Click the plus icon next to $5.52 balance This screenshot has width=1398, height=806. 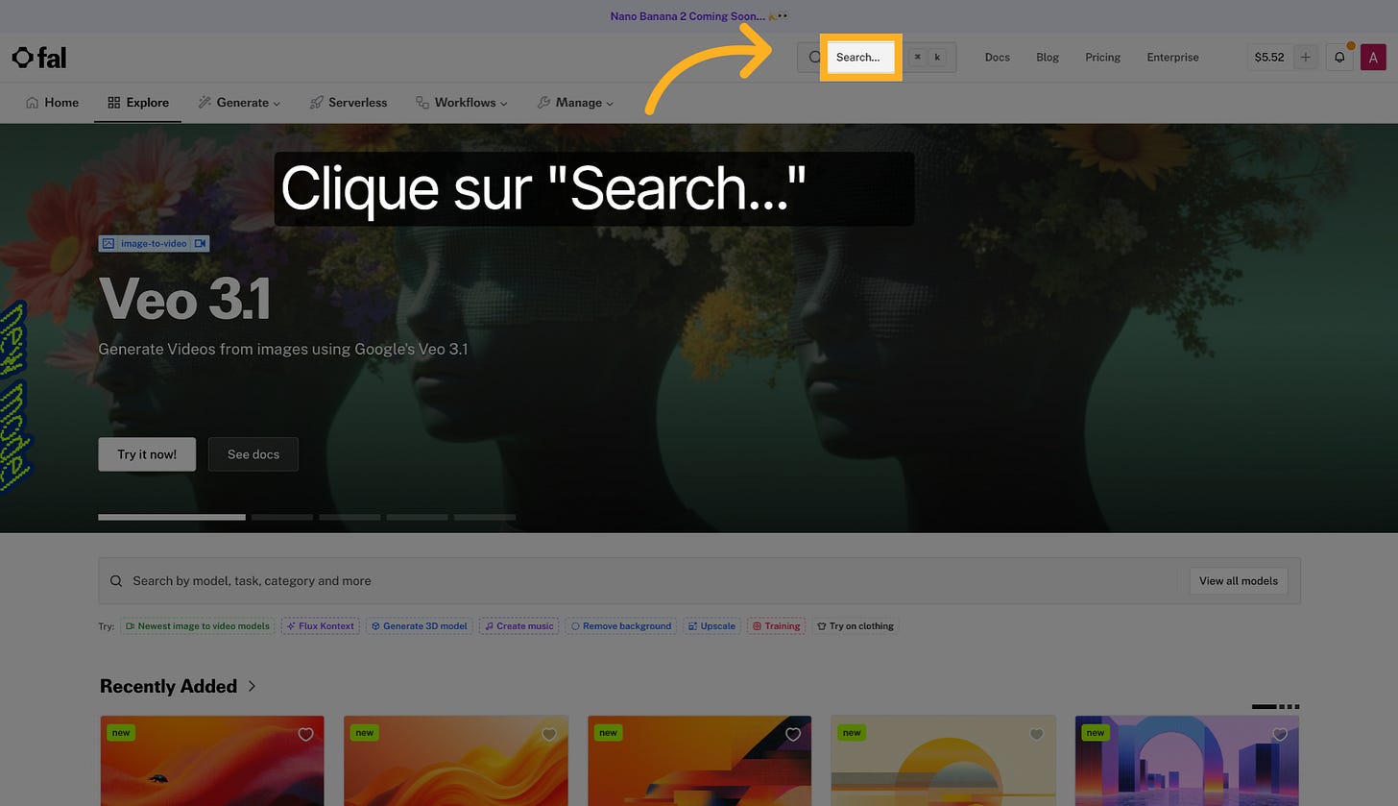click(x=1305, y=57)
